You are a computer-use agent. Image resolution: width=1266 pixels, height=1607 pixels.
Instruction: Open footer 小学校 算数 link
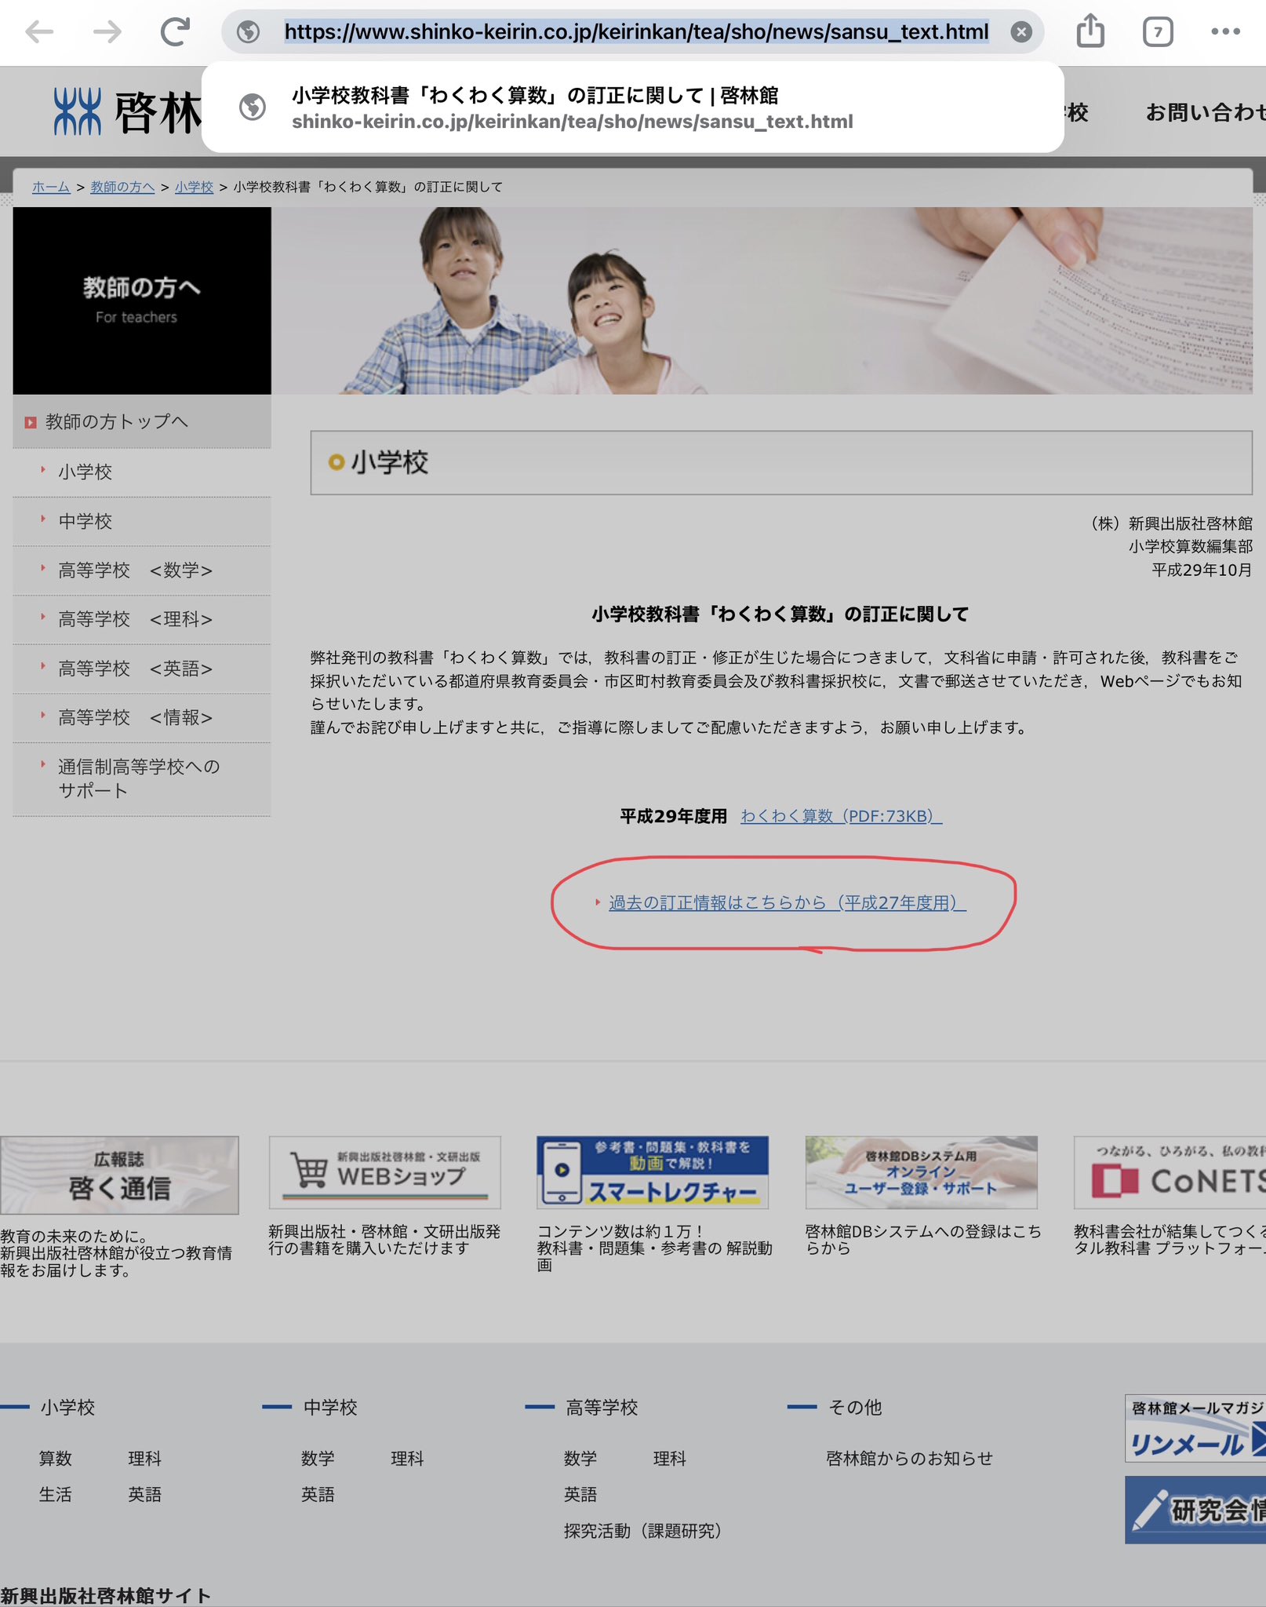pyautogui.click(x=56, y=1459)
